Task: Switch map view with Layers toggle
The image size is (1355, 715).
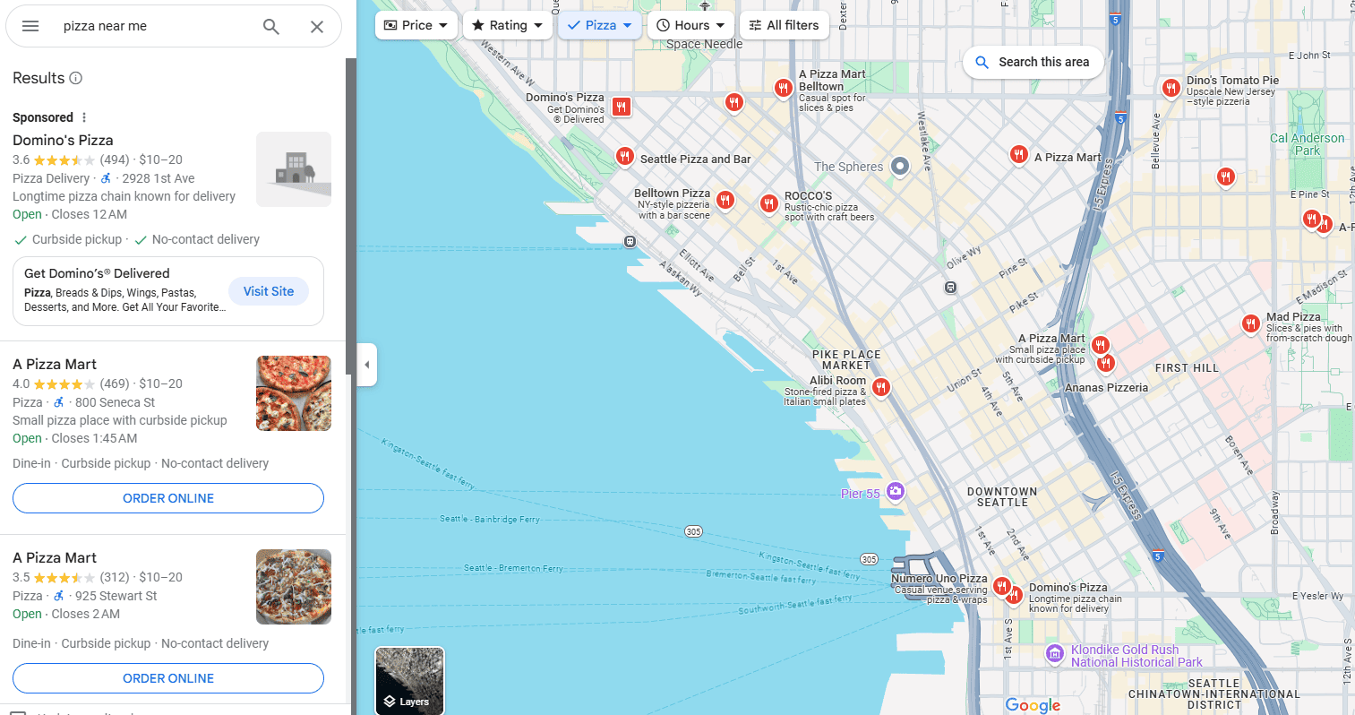Action: click(x=409, y=680)
